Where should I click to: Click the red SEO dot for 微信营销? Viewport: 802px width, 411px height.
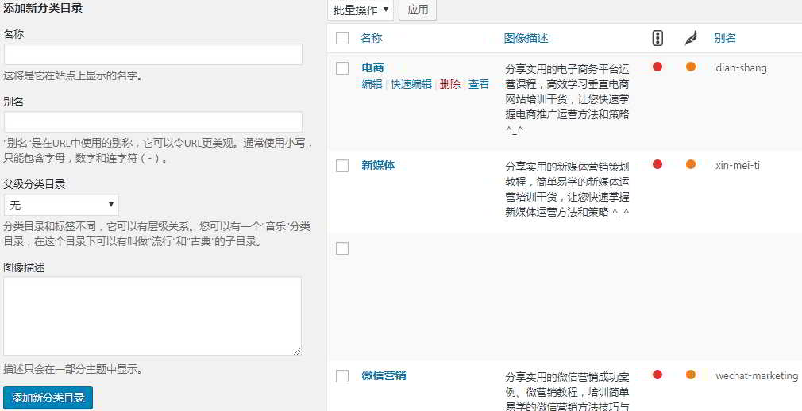[x=657, y=375]
